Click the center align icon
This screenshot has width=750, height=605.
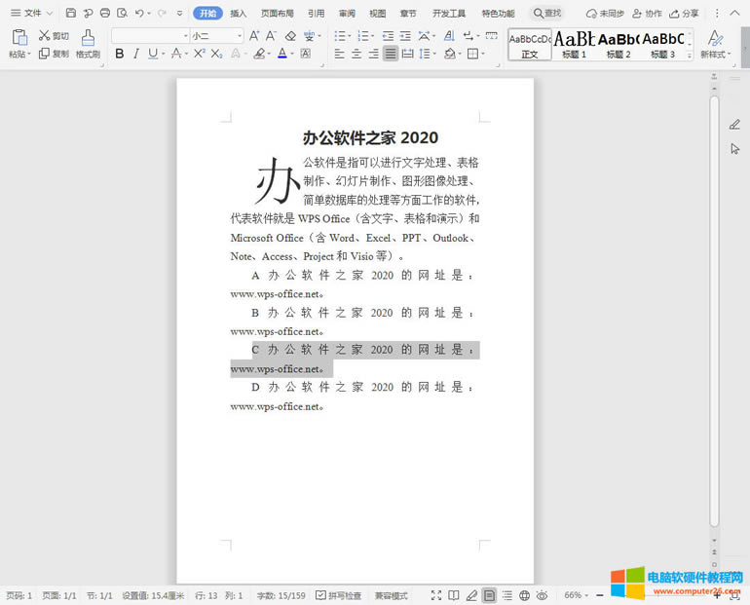click(356, 54)
